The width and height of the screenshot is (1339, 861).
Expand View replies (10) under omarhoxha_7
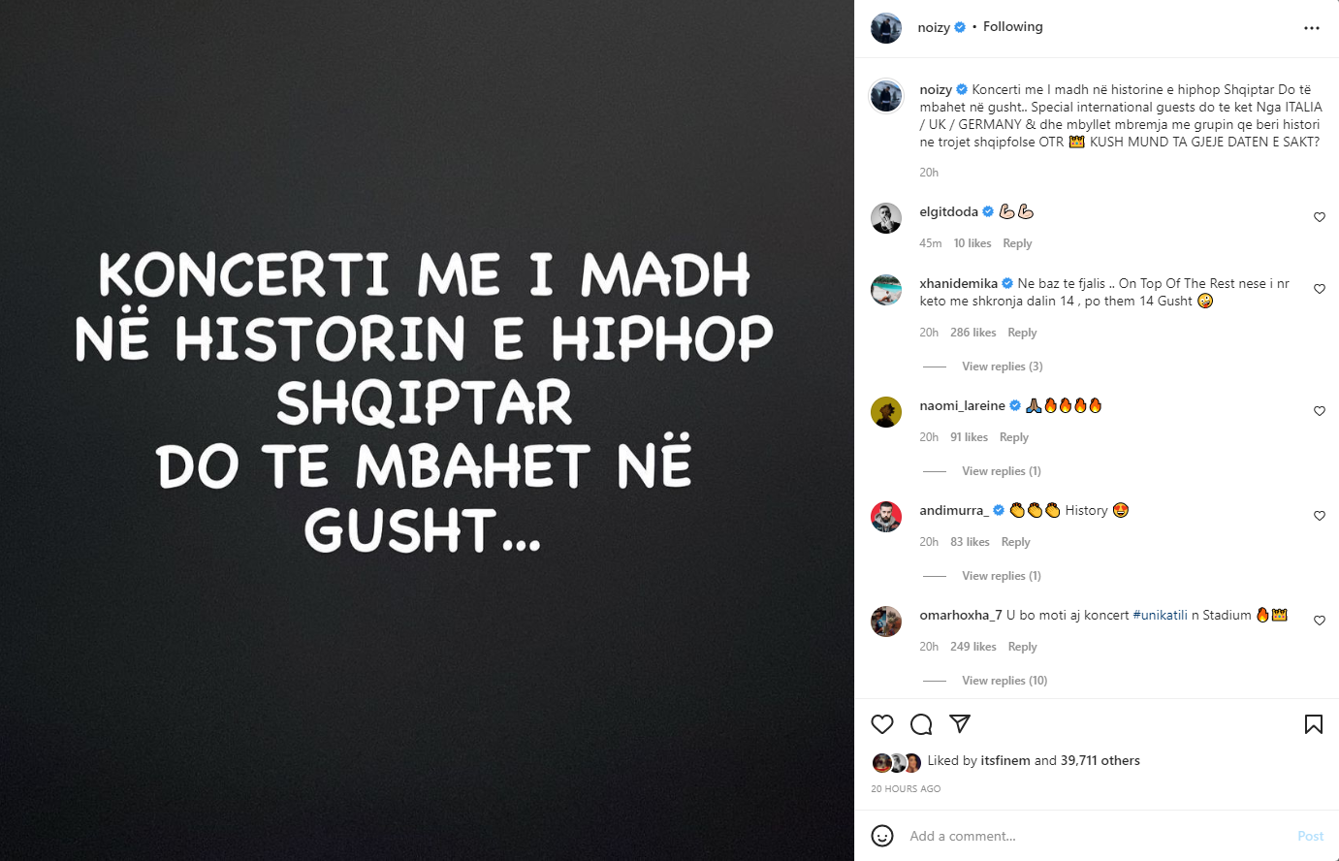[1004, 681]
